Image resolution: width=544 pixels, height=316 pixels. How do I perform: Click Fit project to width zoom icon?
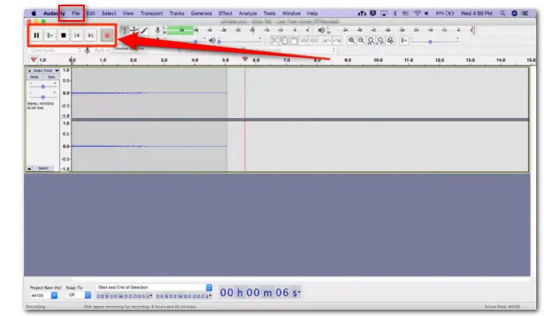[381, 40]
